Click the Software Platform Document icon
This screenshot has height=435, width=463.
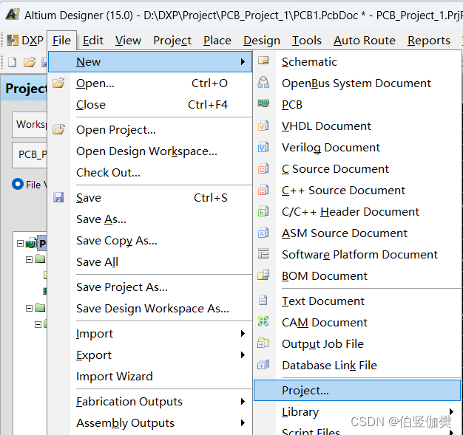coord(263,254)
